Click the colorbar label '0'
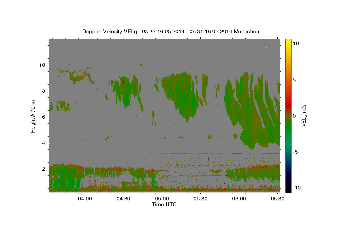 [294, 116]
